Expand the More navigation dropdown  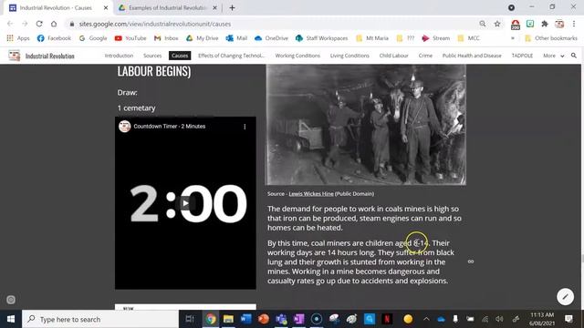(553, 56)
